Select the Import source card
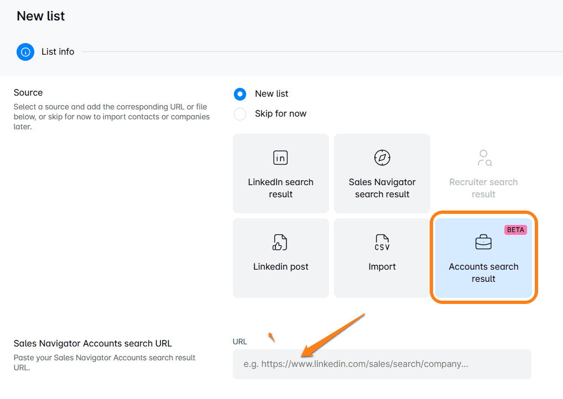The height and width of the screenshot is (399, 563). click(382, 258)
